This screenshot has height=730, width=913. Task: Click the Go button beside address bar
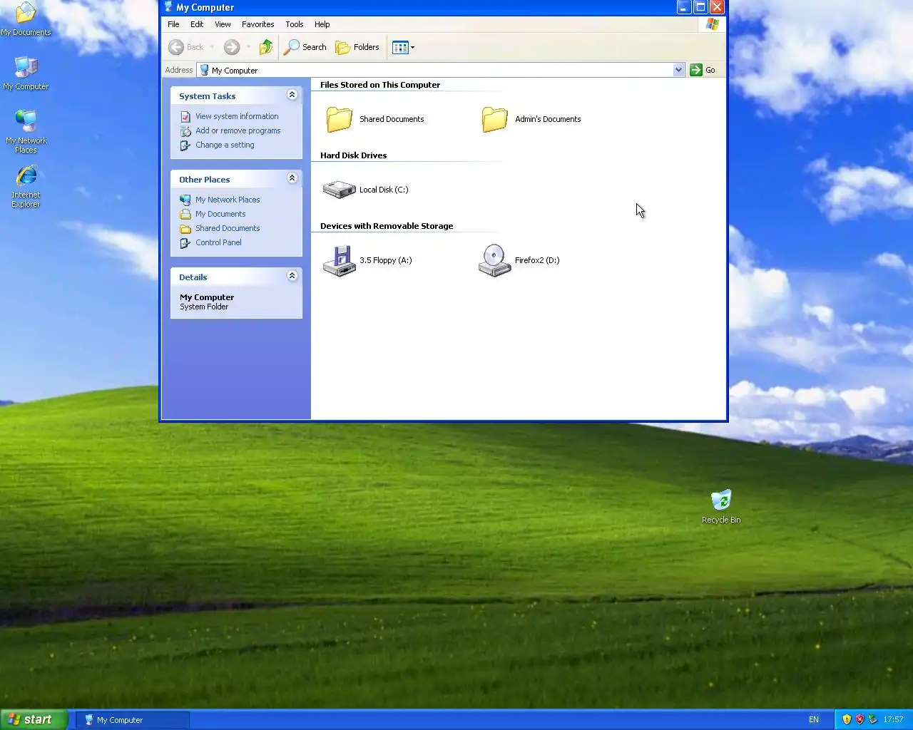click(x=703, y=70)
